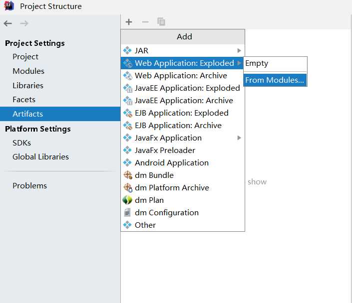Click the forward arrow navigation icon

[24, 23]
